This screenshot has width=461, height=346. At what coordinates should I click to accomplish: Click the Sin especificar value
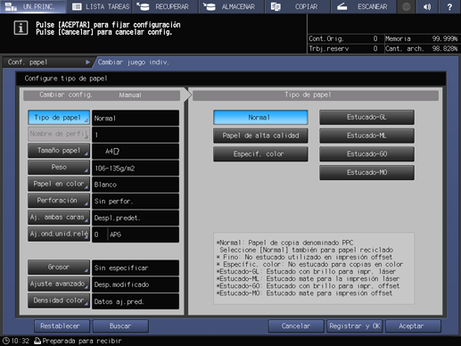(136, 268)
